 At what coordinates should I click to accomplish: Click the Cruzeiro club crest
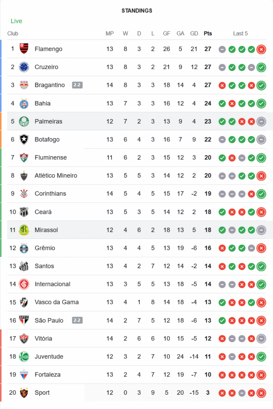coord(24,67)
